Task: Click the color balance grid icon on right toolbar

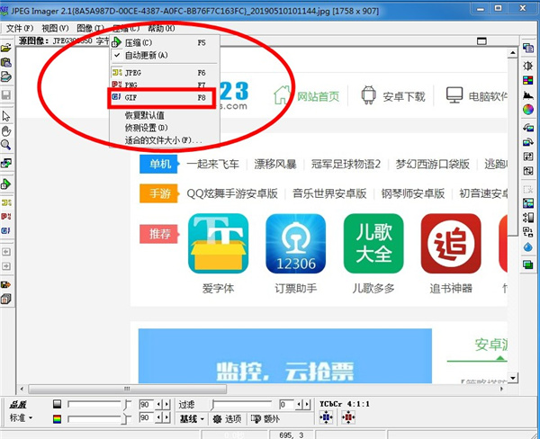Action: (x=528, y=80)
